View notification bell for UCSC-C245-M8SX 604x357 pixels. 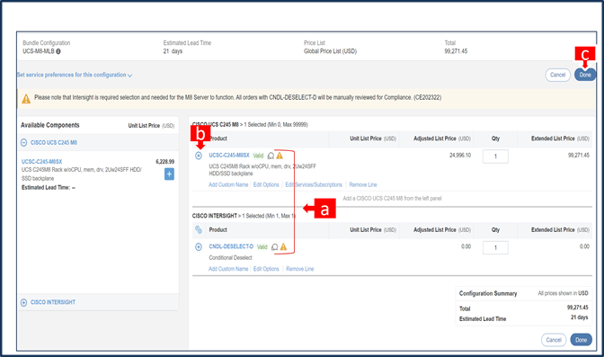tap(271, 156)
